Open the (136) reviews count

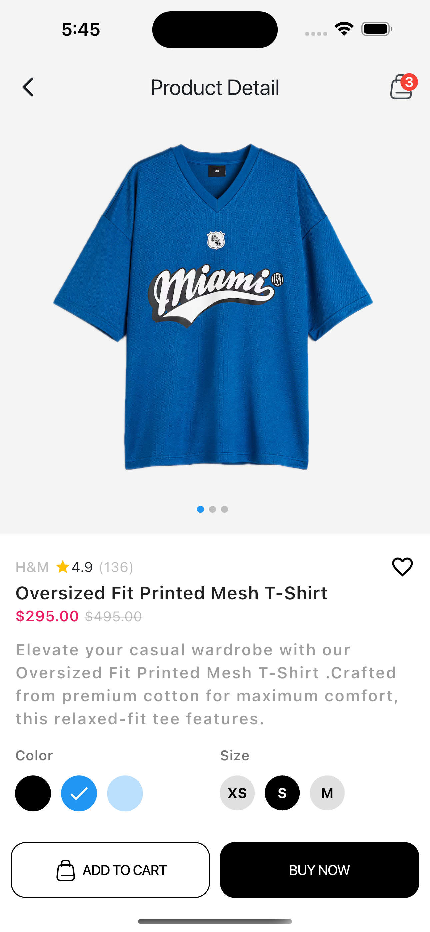pos(116,567)
